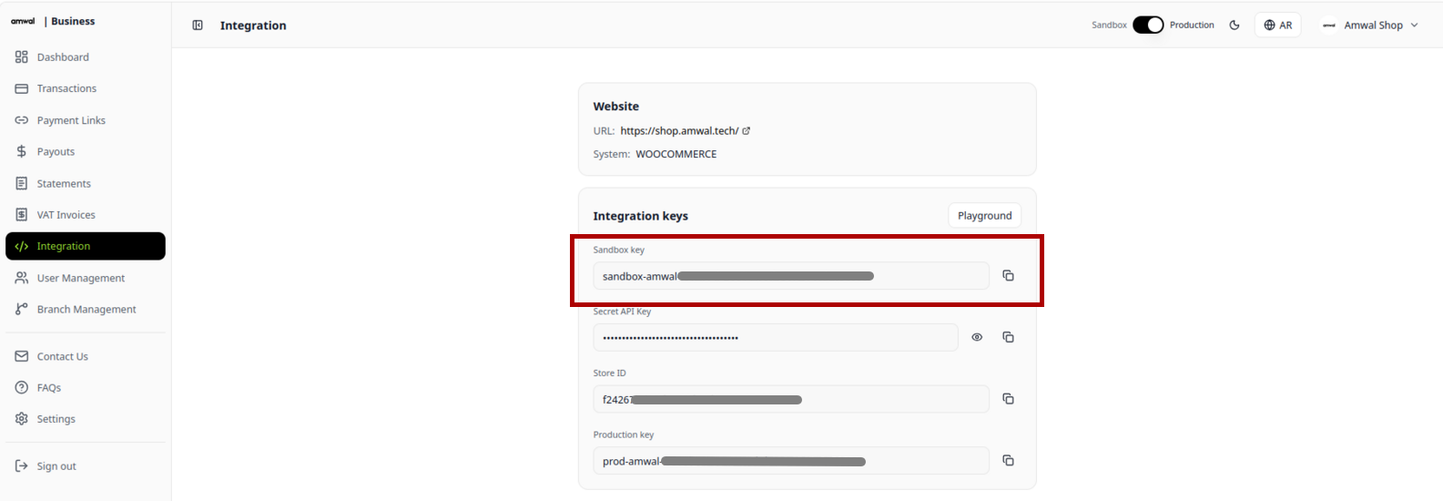
Task: Copy the Secret API Key
Action: 1008,337
